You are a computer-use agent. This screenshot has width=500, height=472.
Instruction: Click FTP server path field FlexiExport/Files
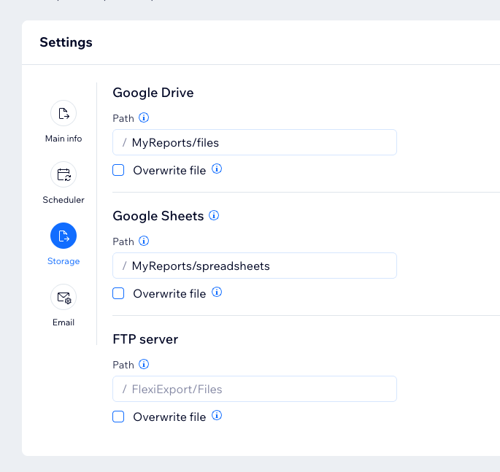[255, 389]
